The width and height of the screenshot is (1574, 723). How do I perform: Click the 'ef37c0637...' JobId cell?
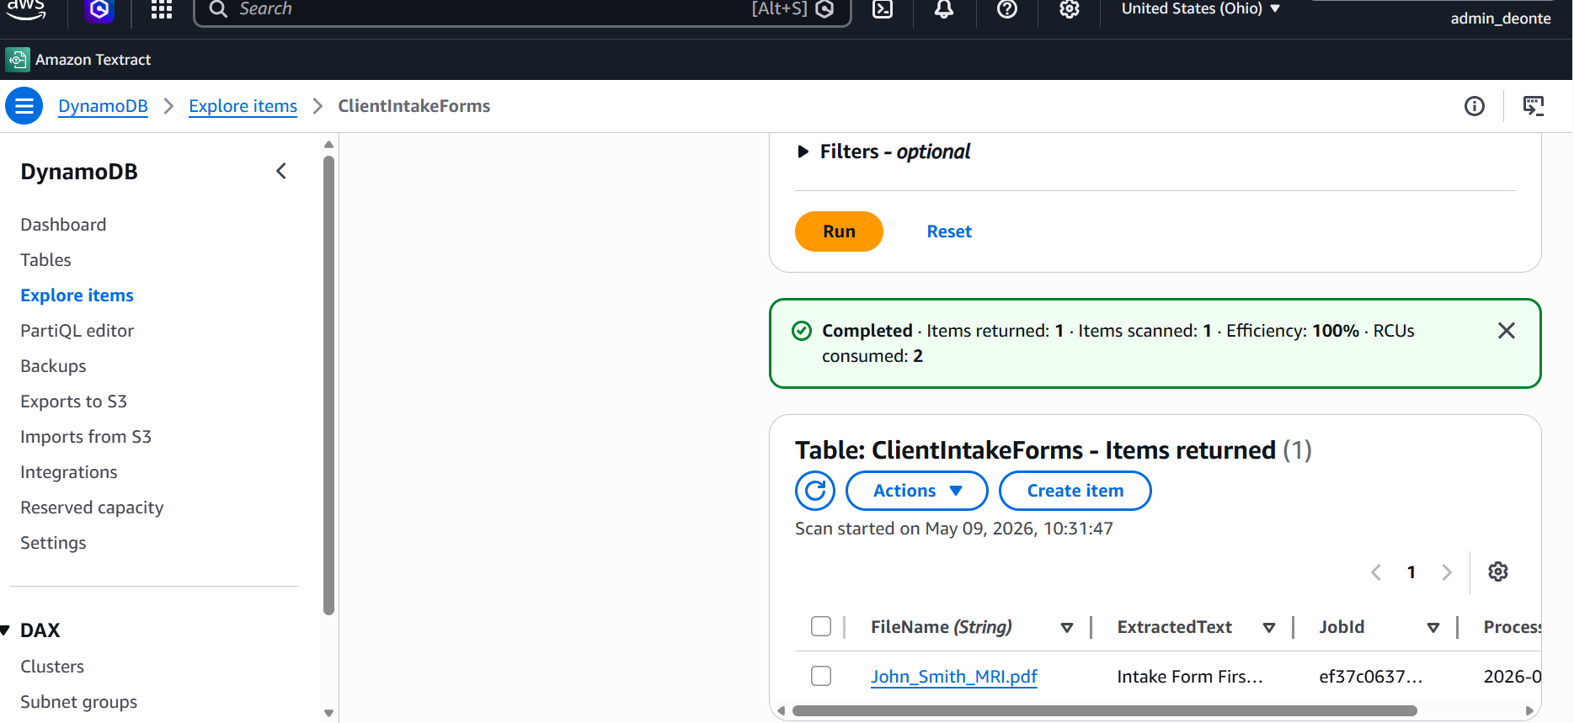pos(1370,677)
